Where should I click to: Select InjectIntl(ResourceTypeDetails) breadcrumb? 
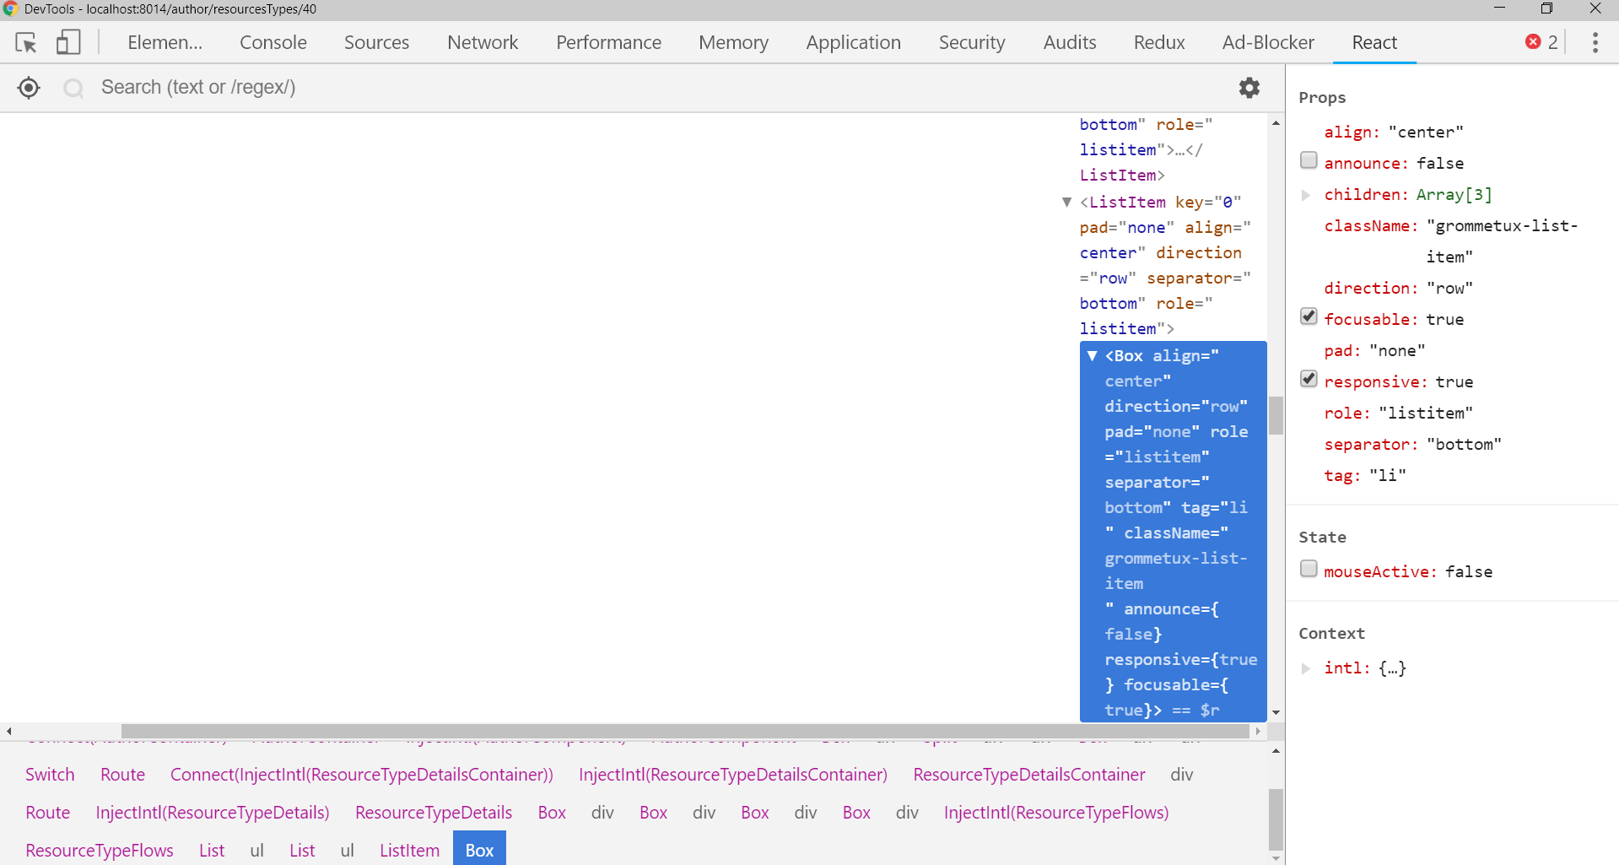(213, 813)
